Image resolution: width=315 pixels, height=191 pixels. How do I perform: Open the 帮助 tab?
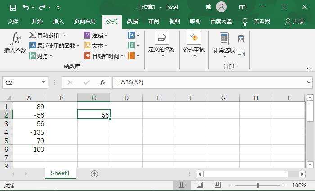(195, 21)
